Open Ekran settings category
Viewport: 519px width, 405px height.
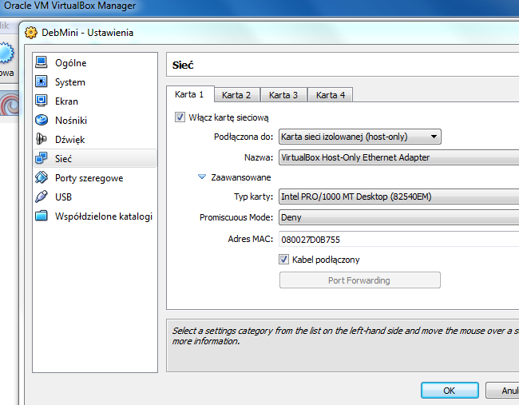coord(95,101)
